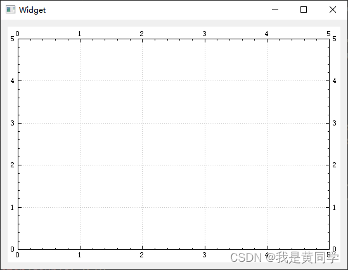Select tick label 3 on the top axis
Image resolution: width=348 pixels, height=270 pixels.
[204, 34]
